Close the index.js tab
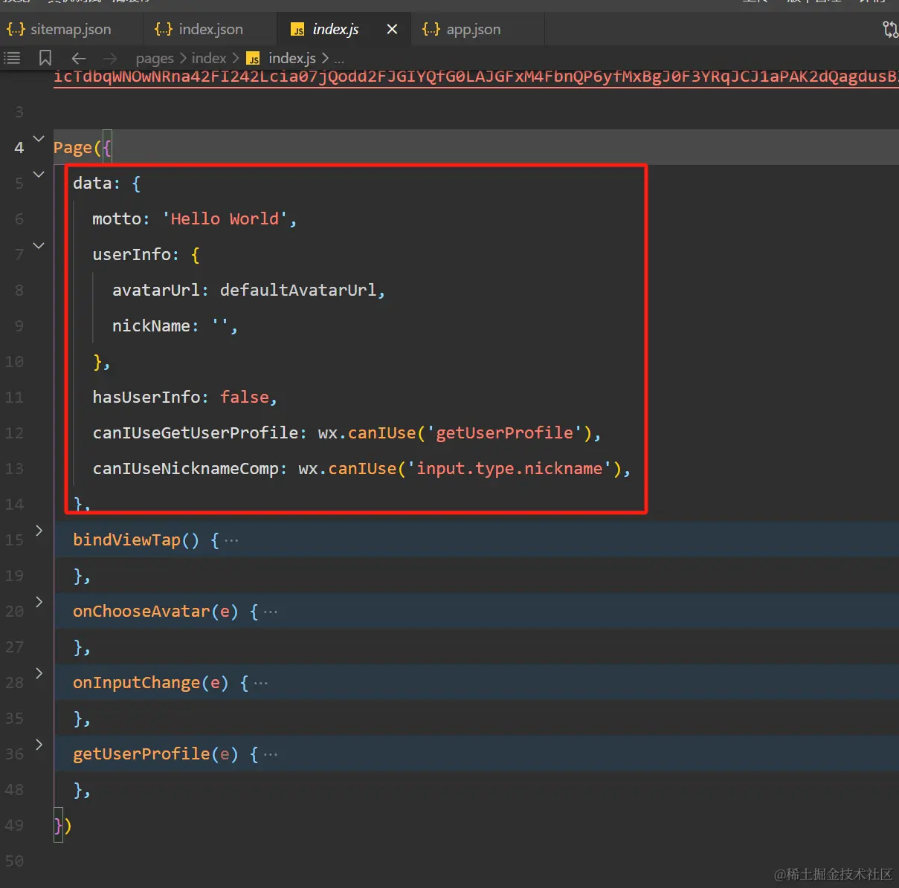The height and width of the screenshot is (888, 899). (x=392, y=29)
